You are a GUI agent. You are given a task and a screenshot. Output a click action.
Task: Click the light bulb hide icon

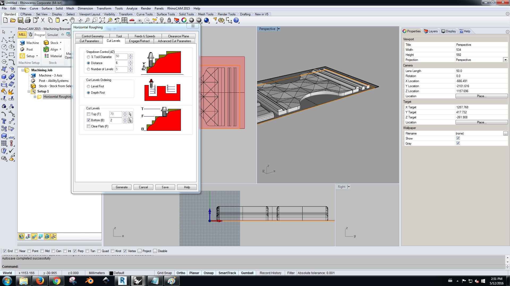(x=161, y=20)
